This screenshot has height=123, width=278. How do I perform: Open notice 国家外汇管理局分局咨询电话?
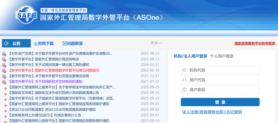[44, 59]
